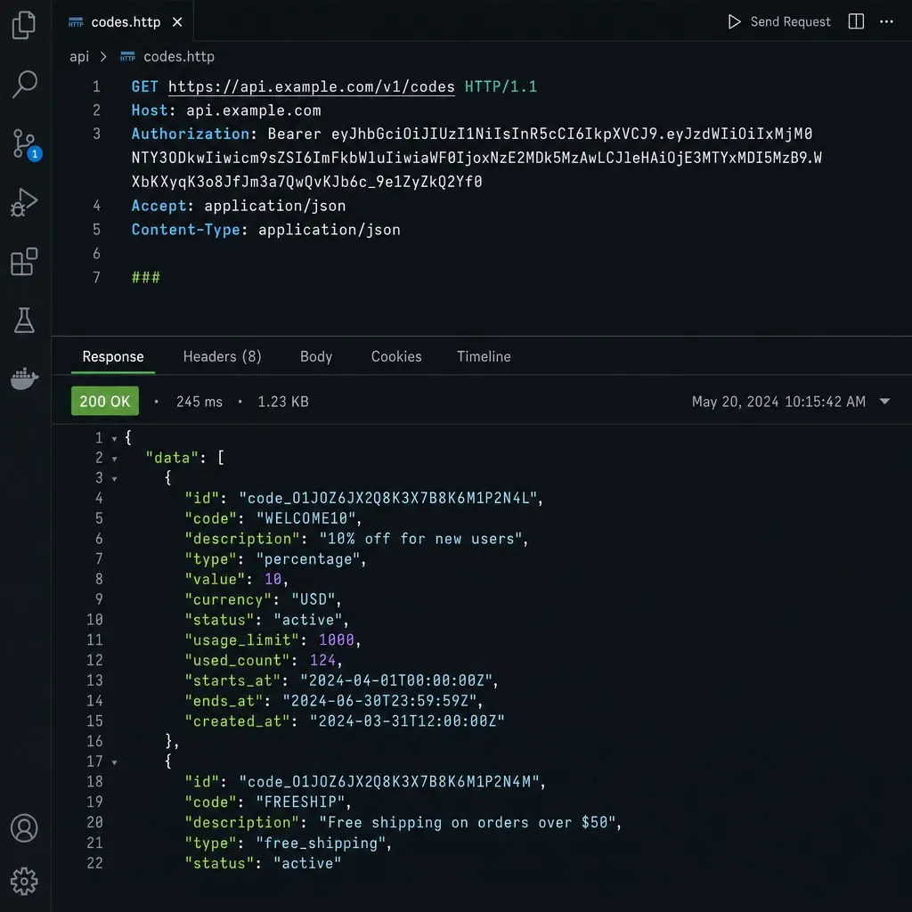Click the Accept header name
Screen dimensions: 912x912
click(159, 206)
